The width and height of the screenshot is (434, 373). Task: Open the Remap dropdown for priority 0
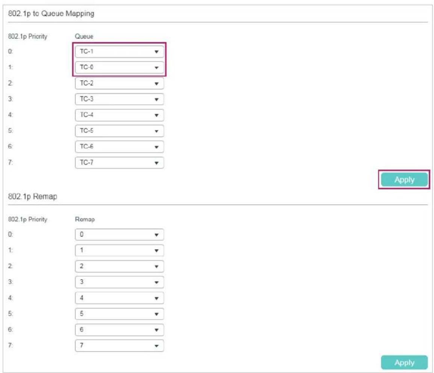tap(119, 235)
